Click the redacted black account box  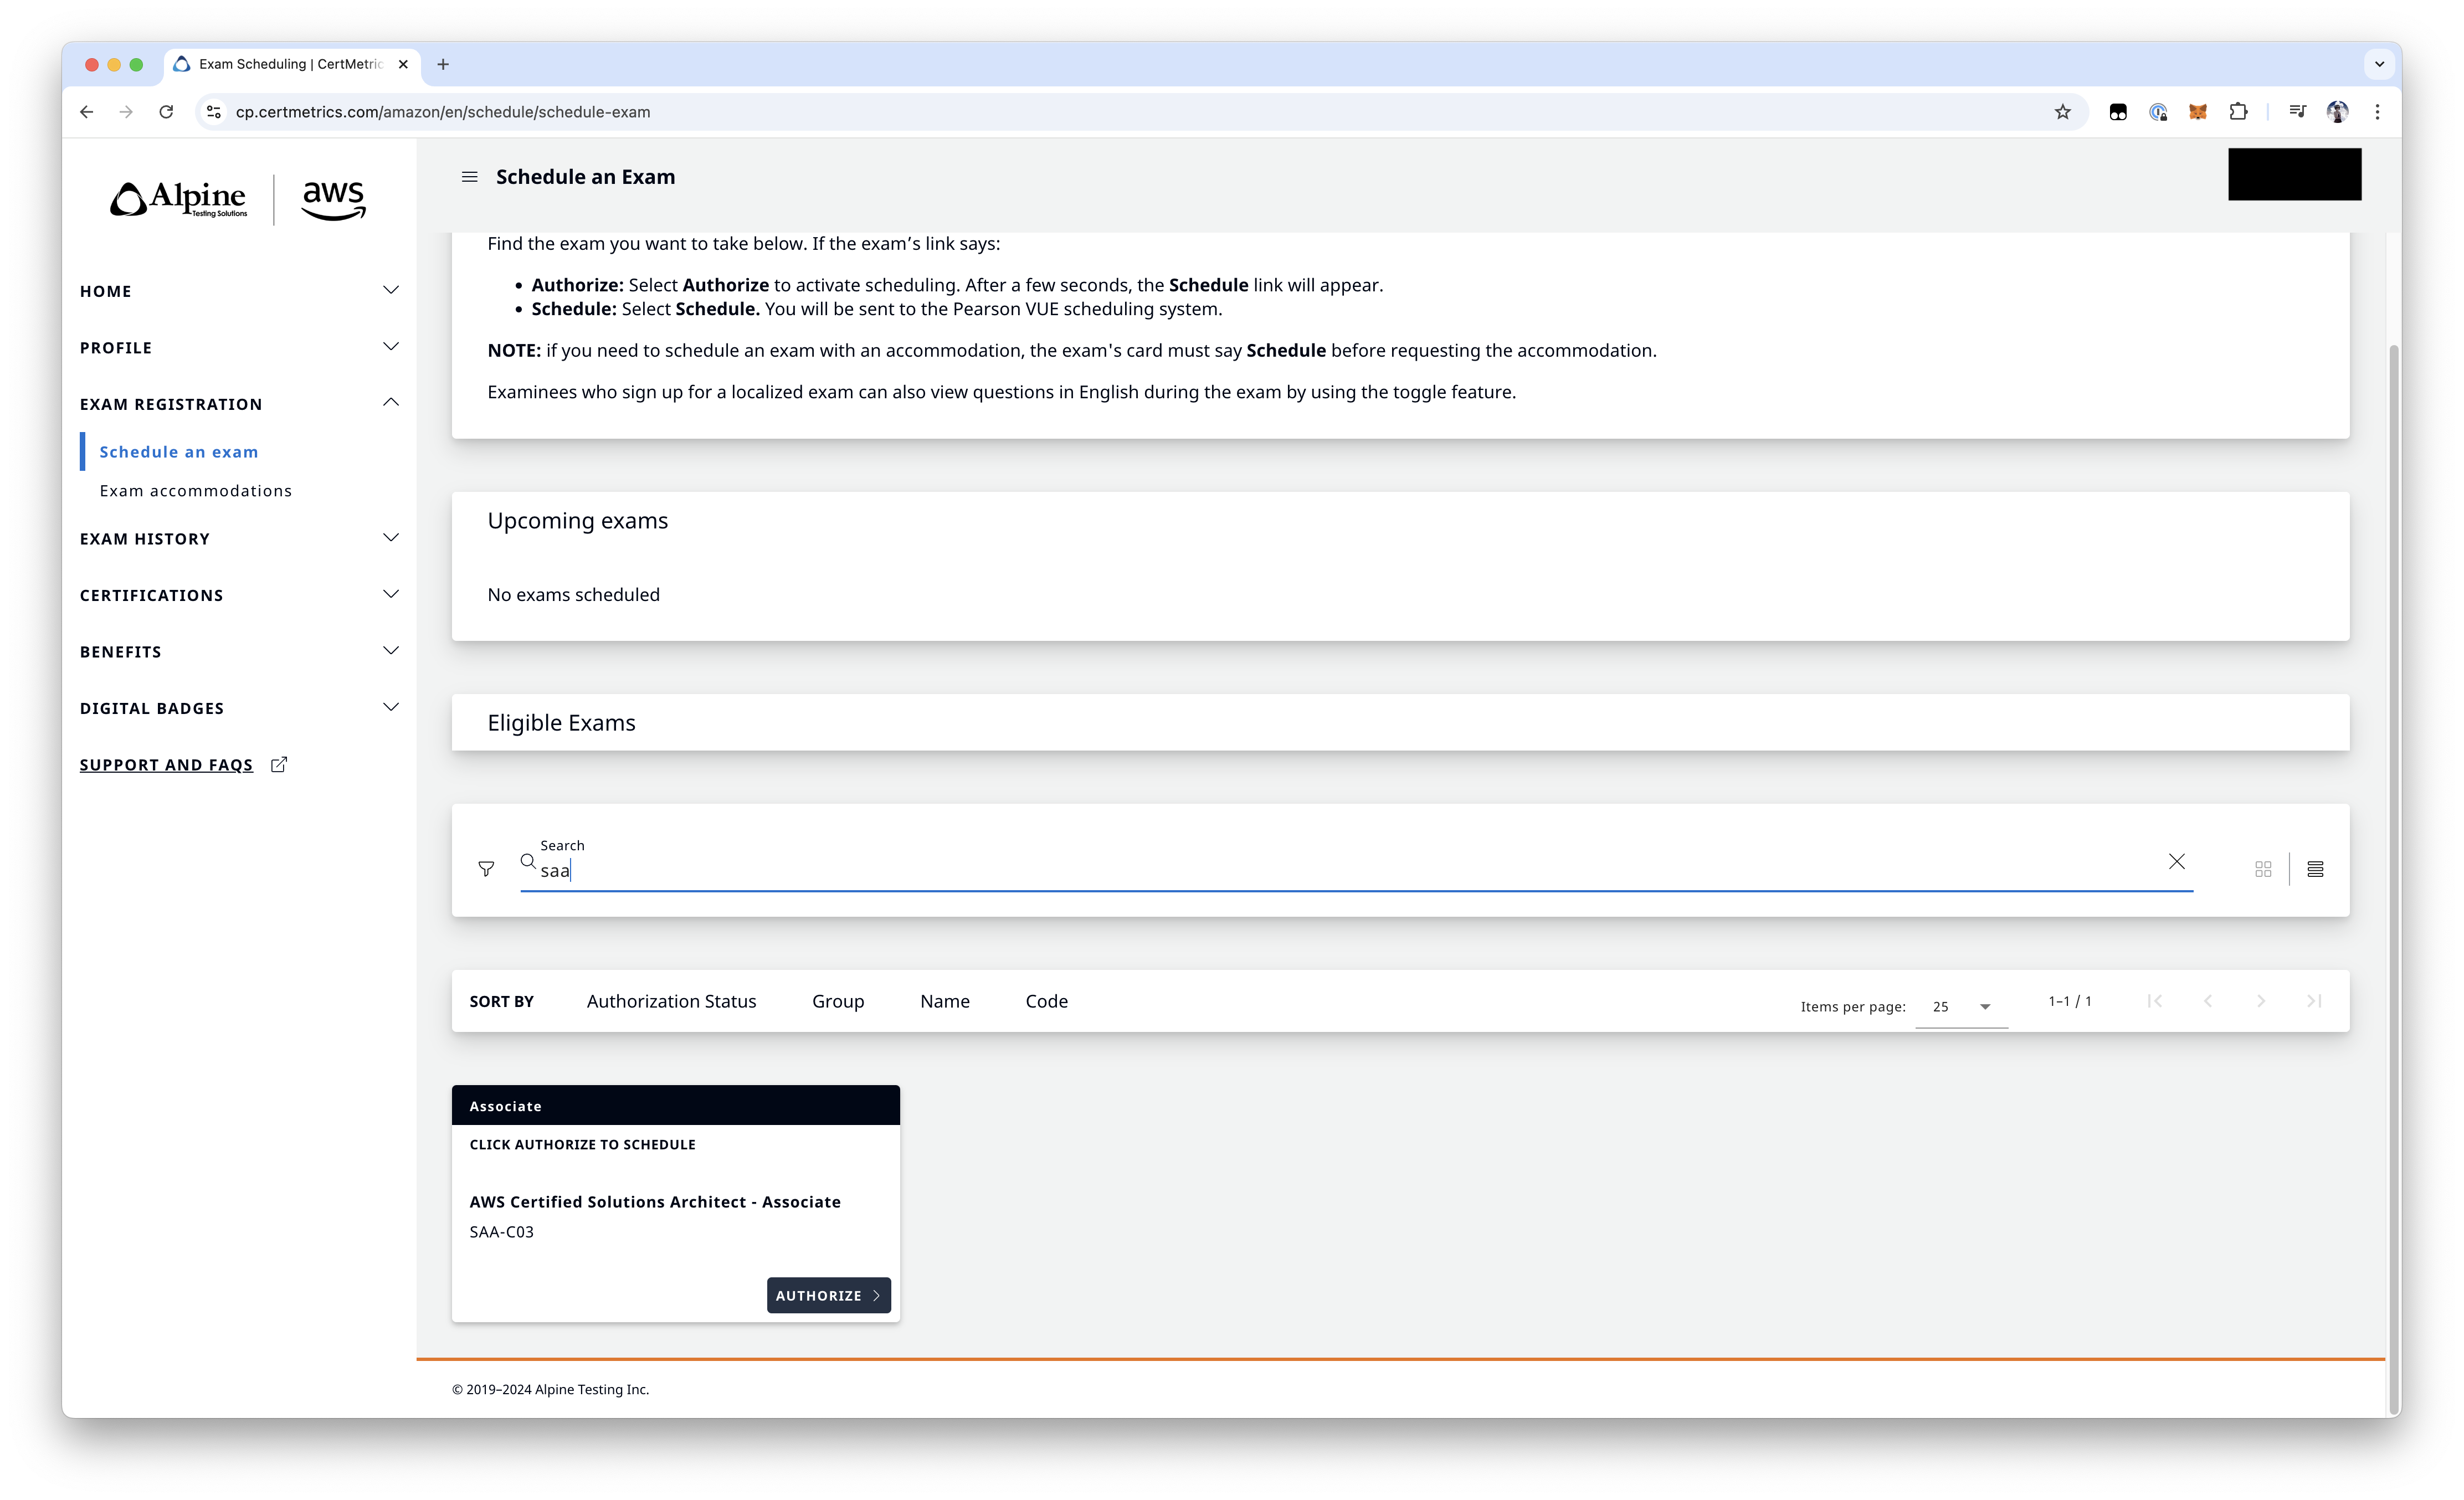click(2294, 174)
